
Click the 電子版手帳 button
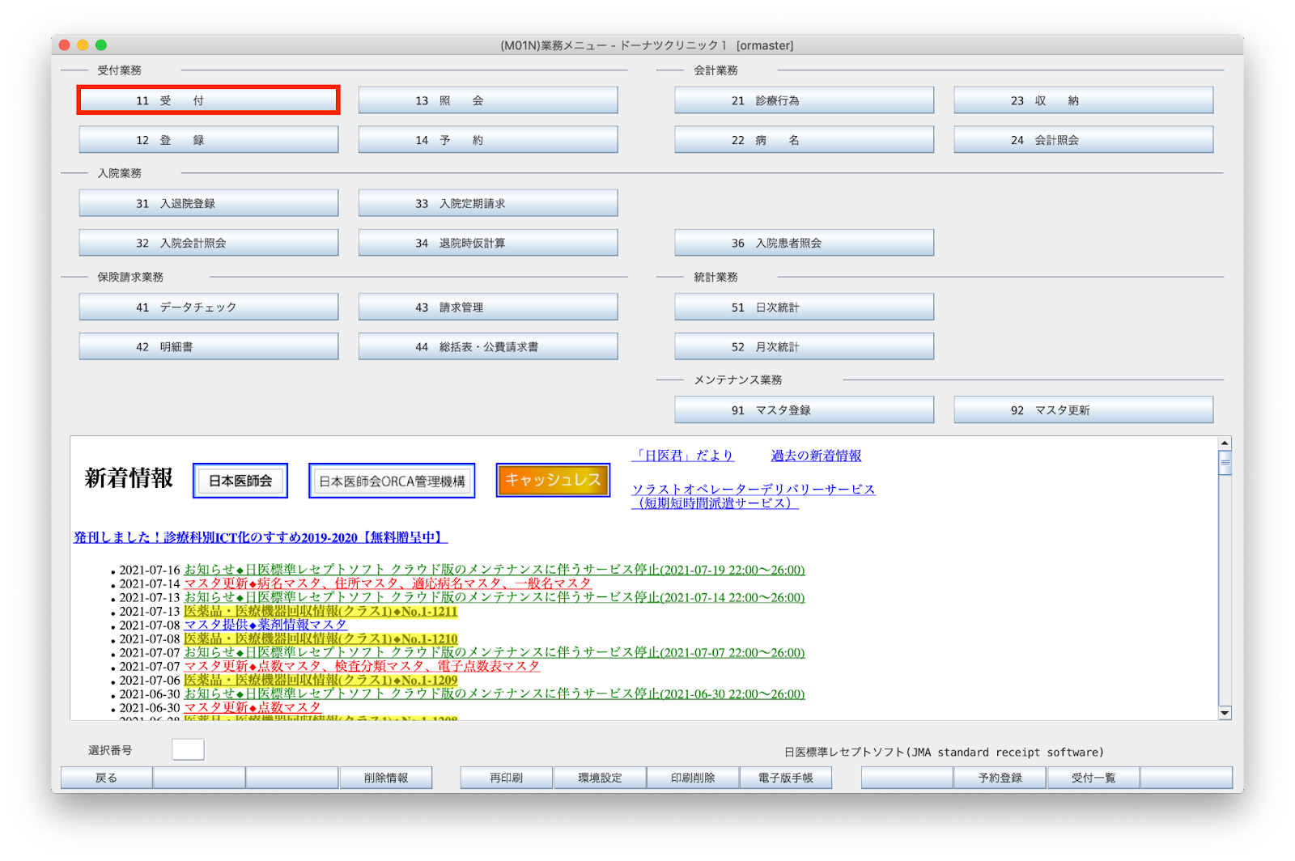[x=786, y=778]
